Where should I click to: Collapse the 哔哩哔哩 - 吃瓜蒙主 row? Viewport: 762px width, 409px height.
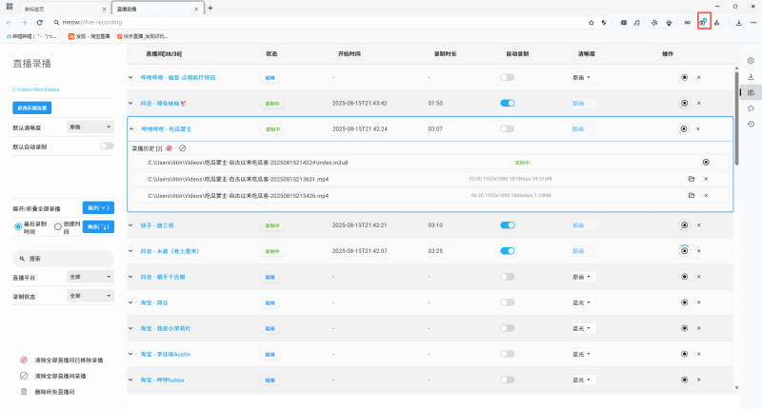click(x=130, y=128)
